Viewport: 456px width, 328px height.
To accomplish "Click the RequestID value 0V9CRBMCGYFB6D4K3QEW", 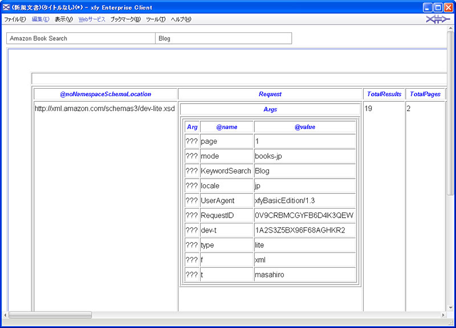I will coord(304,215).
